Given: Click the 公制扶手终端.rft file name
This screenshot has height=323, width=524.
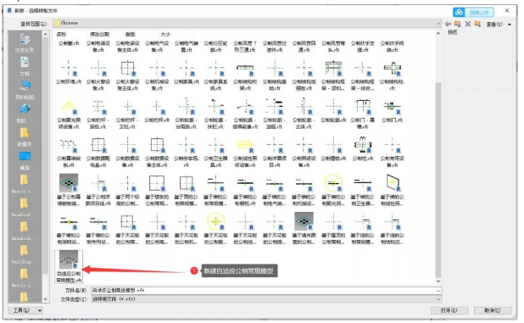Looking at the screenshot, I should tap(393, 47).
